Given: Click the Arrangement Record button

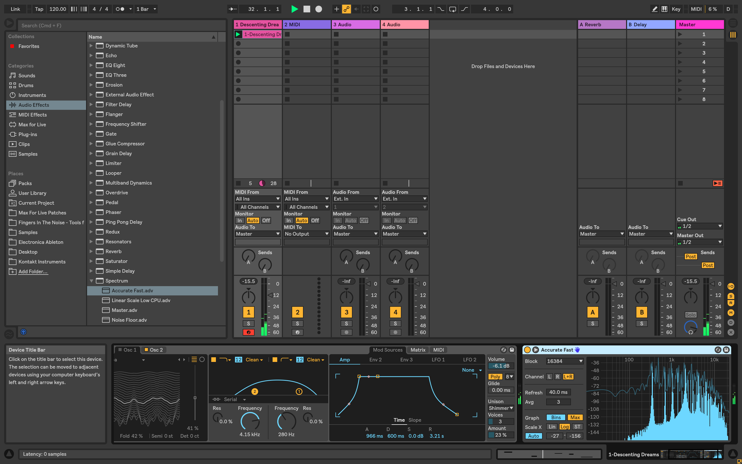Looking at the screenshot, I should [x=318, y=9].
